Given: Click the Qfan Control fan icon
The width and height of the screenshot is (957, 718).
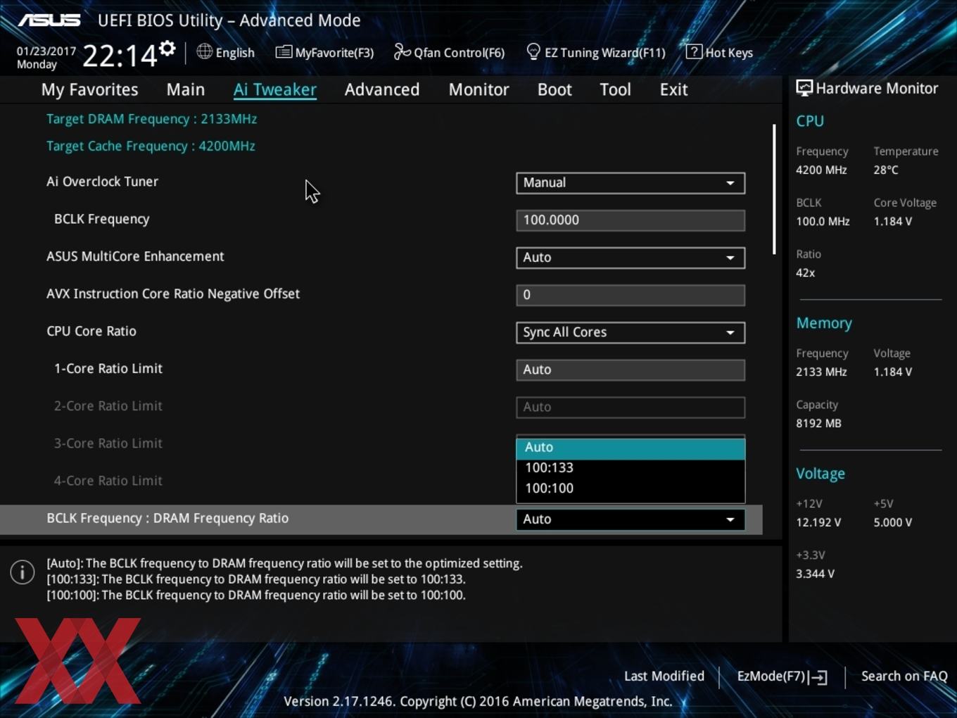Looking at the screenshot, I should 402,51.
